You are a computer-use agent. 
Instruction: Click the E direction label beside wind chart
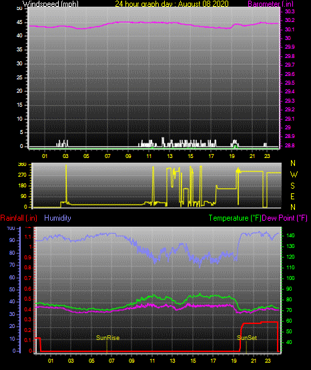coord(292,197)
